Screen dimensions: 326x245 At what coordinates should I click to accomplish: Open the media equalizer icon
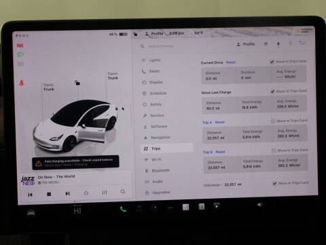(105, 193)
